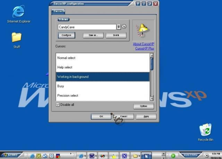222x159 pixels.
Task: Open the Stuff folder on desktop
Action: click(x=17, y=40)
